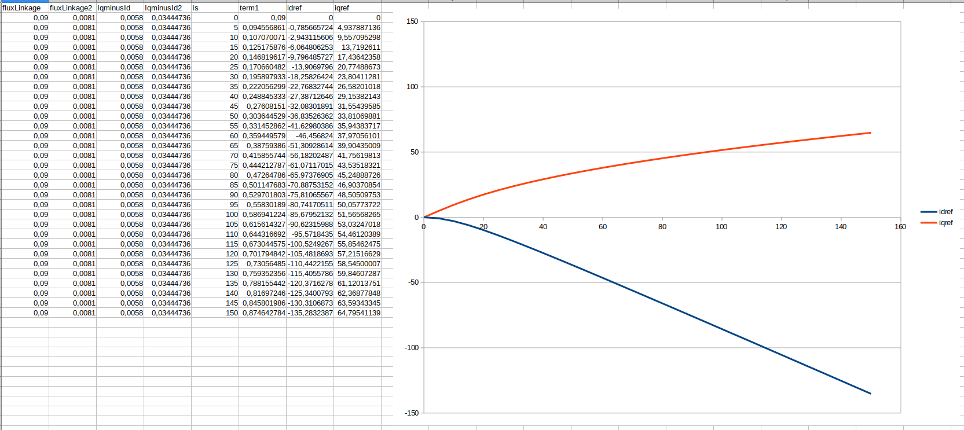Viewport: 964px width, 430px height.
Task: Select the fluxLinkage header cell
Action: 24,8
